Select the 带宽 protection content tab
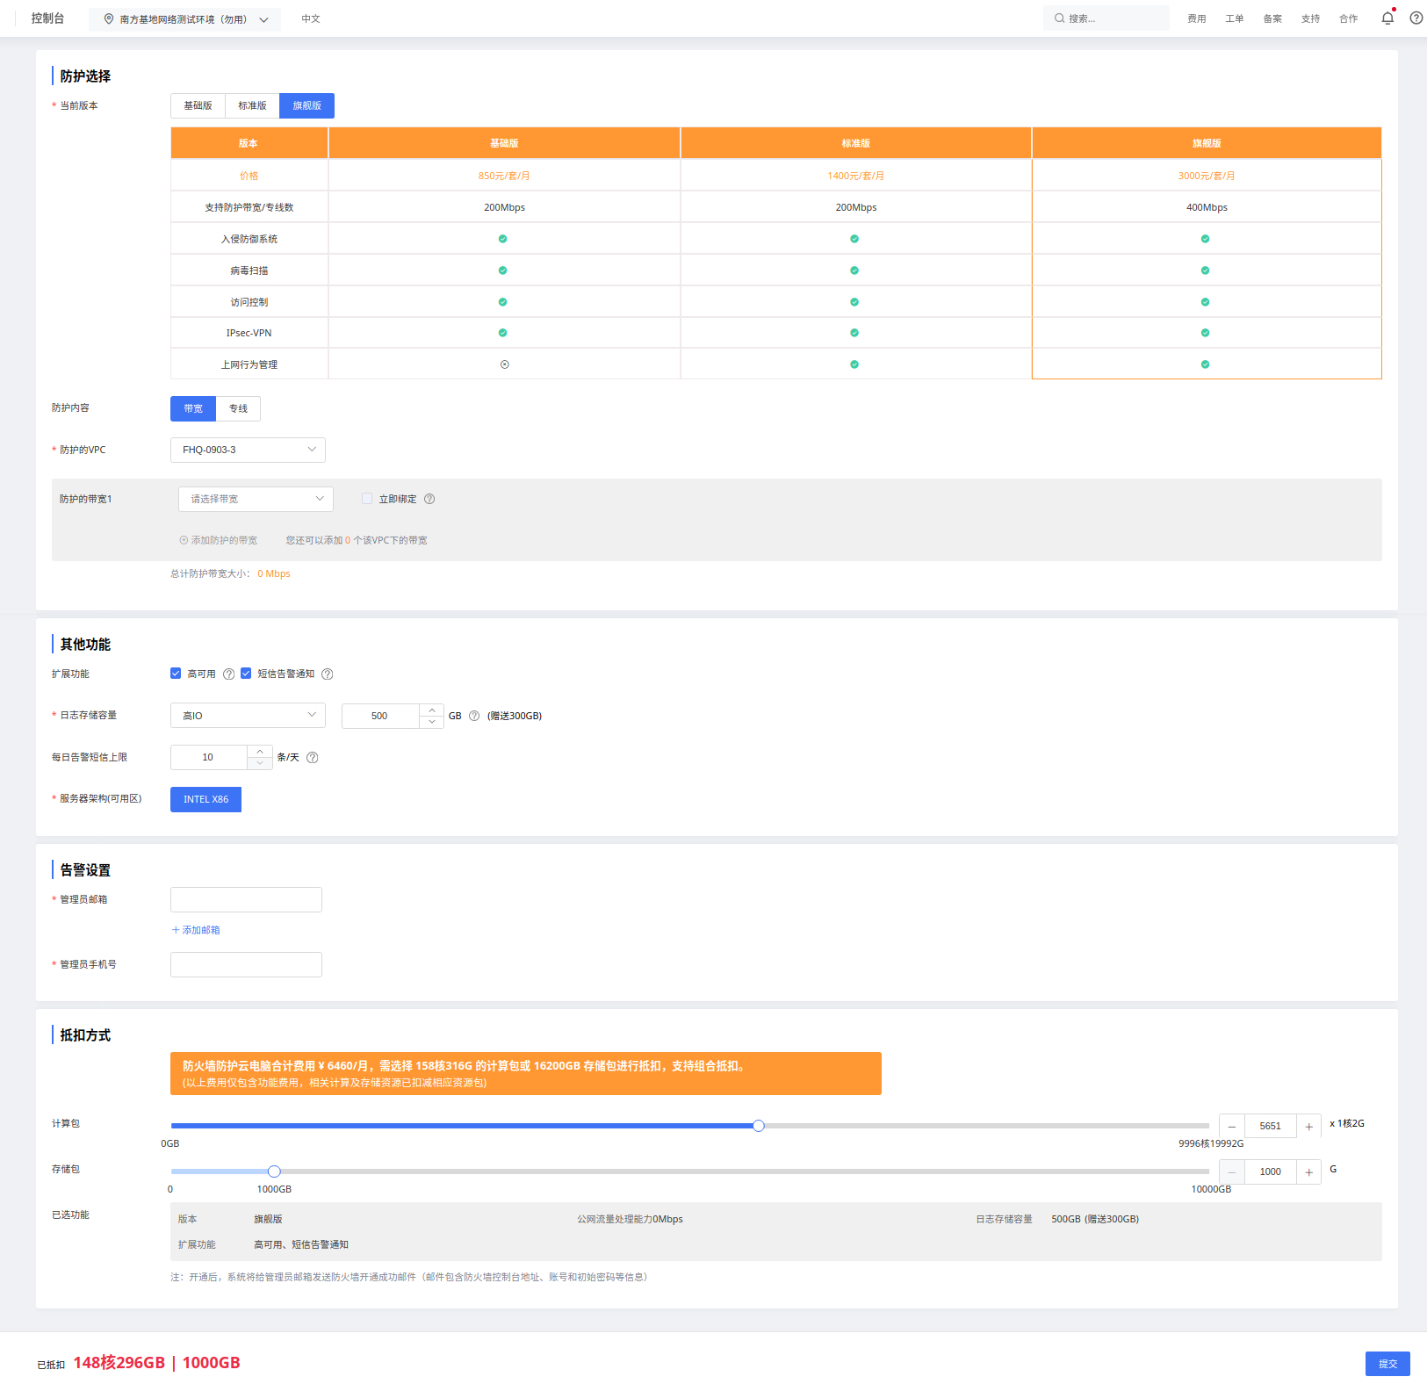This screenshot has height=1384, width=1427. 193,408
